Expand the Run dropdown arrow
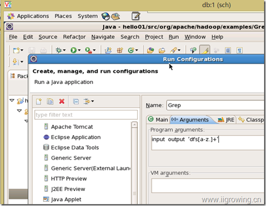266x206 pixels. (x=79, y=50)
